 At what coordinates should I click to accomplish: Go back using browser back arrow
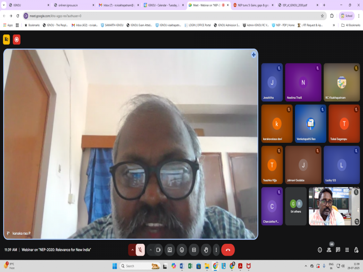4,16
